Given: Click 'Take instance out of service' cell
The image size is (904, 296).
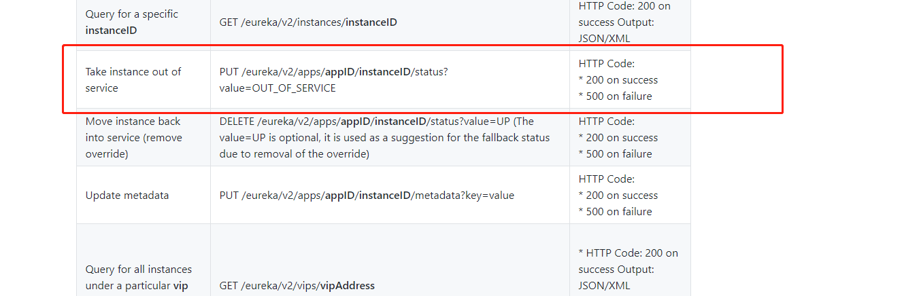Looking at the screenshot, I should [x=144, y=79].
